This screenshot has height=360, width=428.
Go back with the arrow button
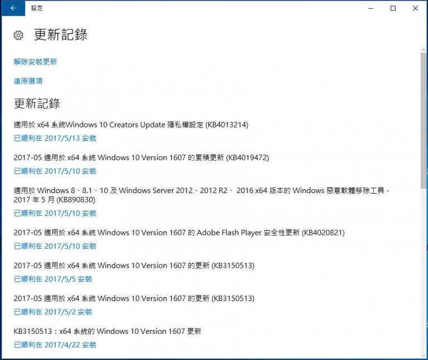coord(13,8)
